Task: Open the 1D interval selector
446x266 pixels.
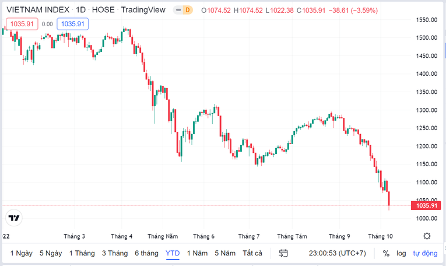Action: (x=81, y=10)
